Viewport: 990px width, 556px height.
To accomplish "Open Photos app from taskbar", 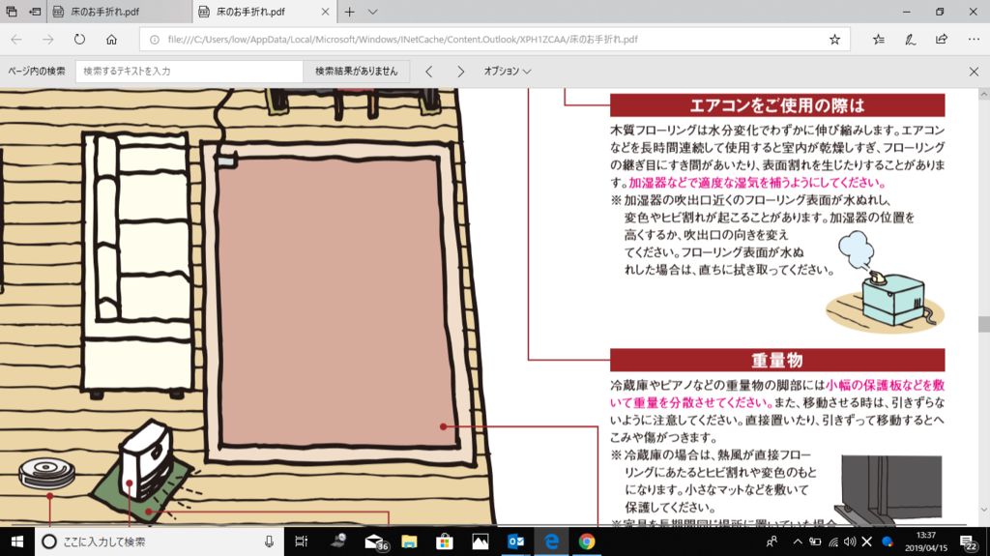I will [x=480, y=541].
